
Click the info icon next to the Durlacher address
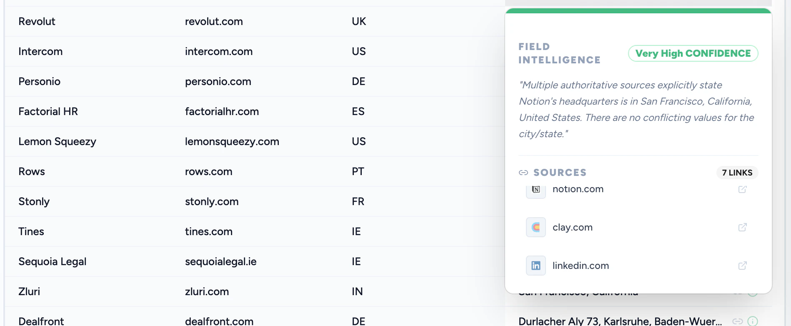(753, 321)
